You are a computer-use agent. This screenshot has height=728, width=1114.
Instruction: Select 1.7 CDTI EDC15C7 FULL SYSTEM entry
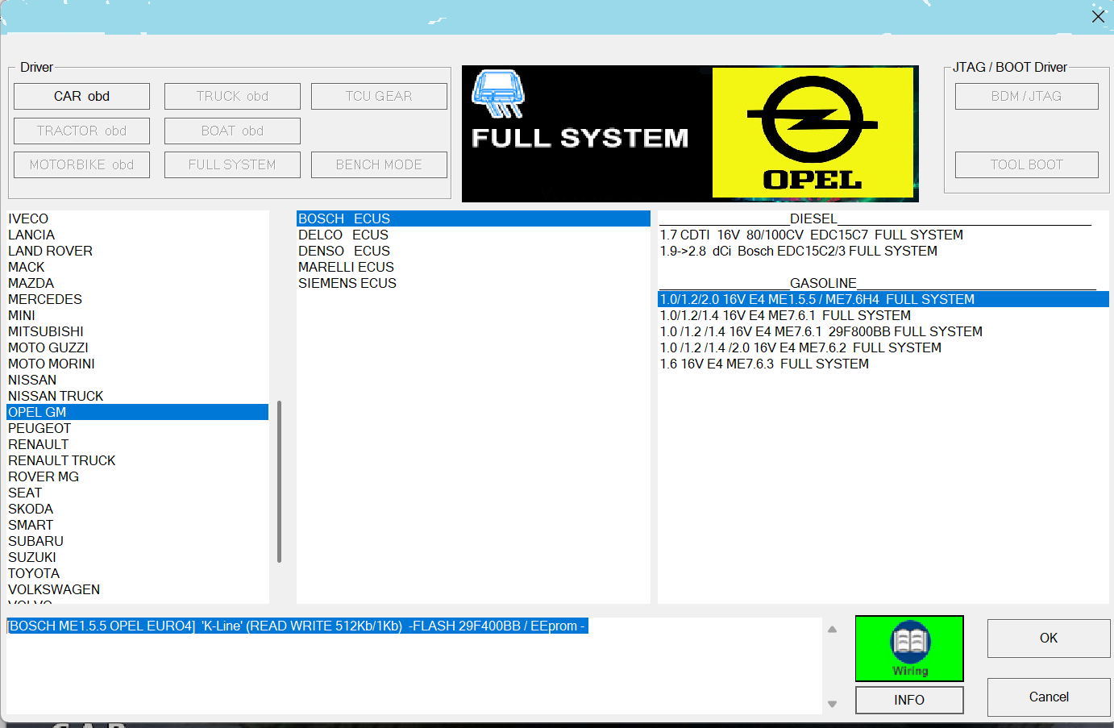pyautogui.click(x=811, y=235)
